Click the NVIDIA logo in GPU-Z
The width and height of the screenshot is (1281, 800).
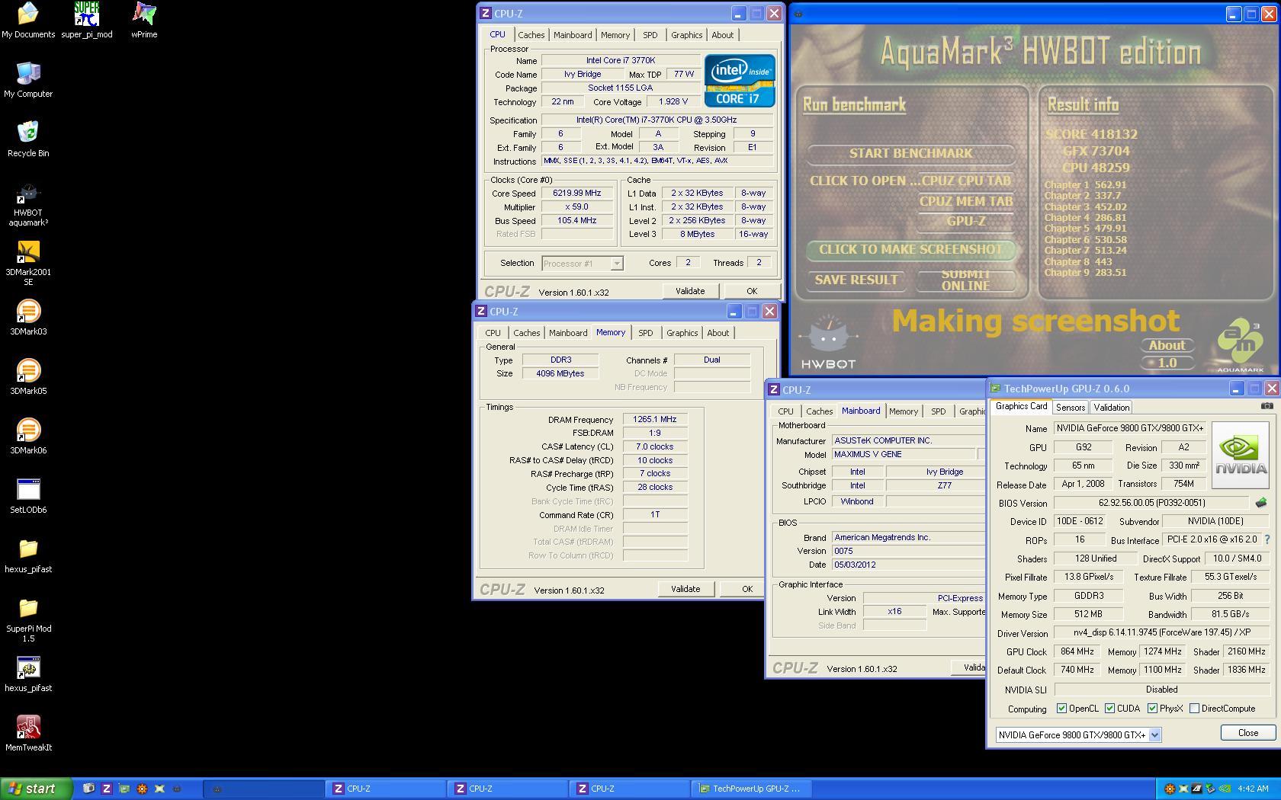[x=1240, y=455]
